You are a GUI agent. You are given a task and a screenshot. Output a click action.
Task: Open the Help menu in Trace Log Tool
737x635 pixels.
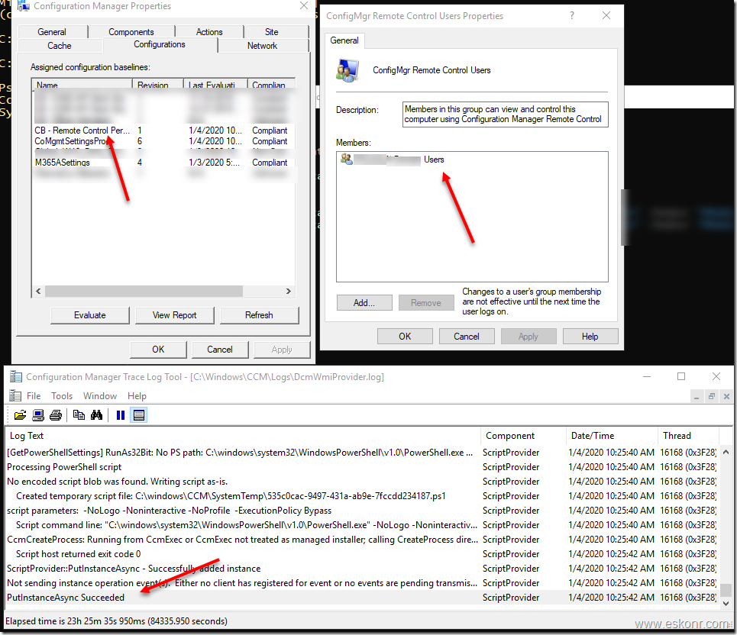click(137, 396)
